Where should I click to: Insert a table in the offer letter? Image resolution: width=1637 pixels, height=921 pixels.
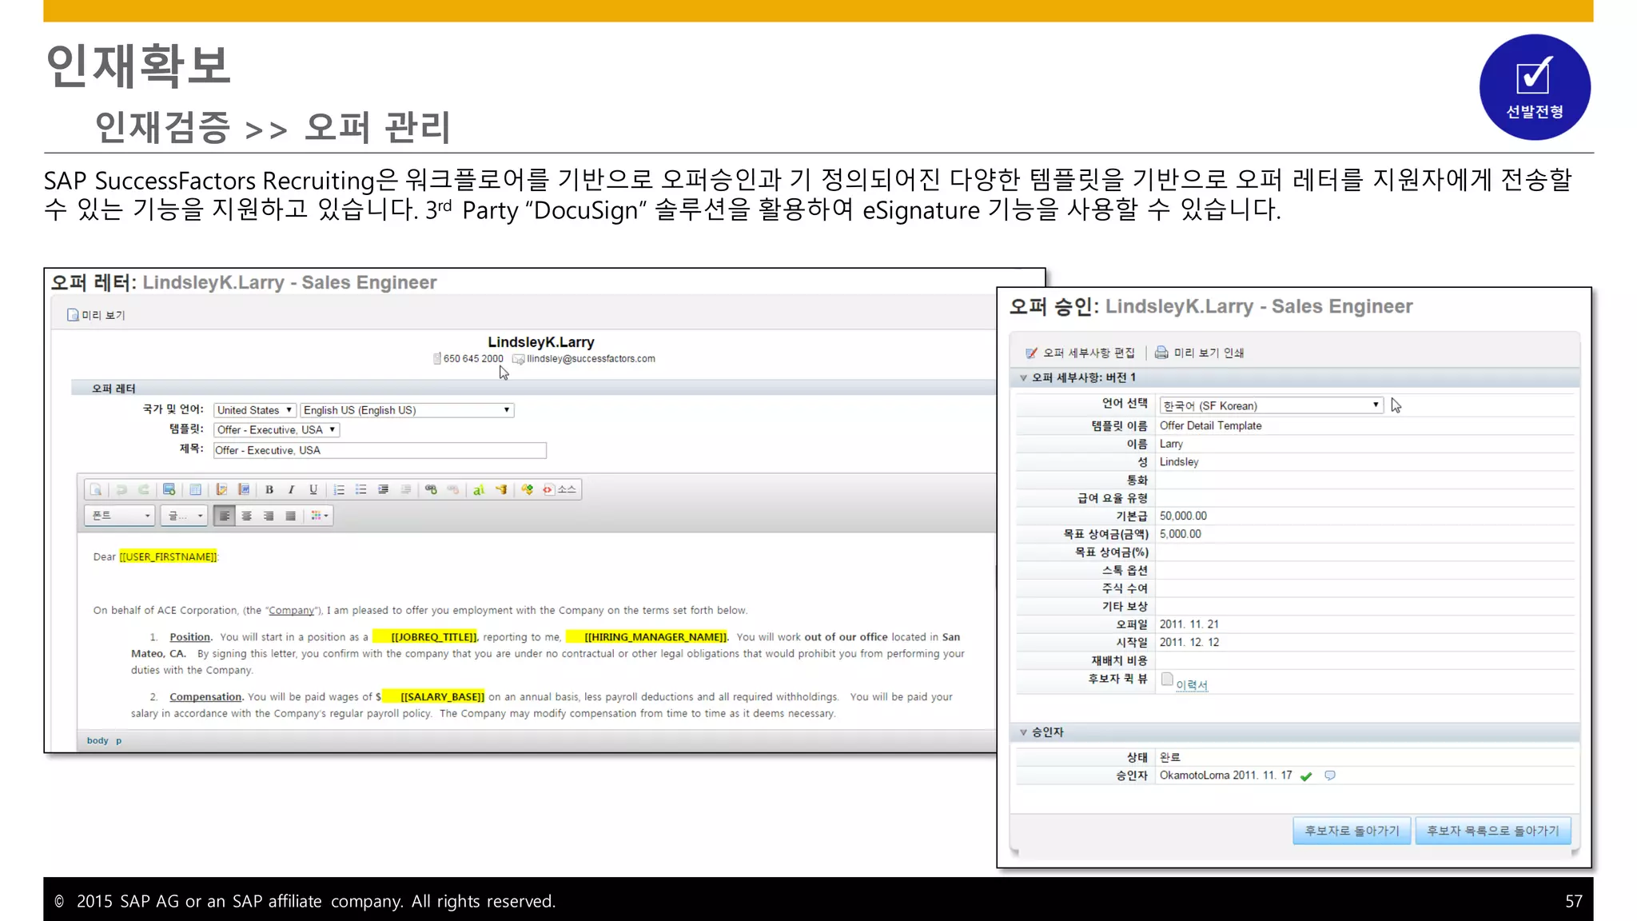coord(195,490)
